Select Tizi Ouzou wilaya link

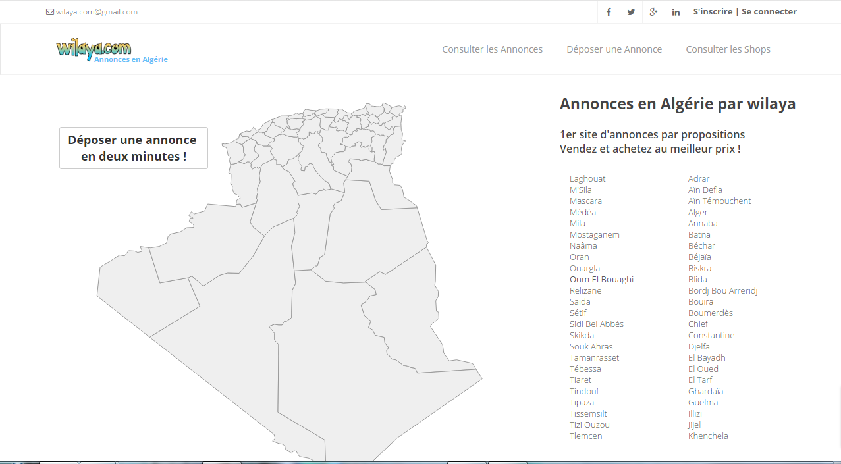coord(589,425)
